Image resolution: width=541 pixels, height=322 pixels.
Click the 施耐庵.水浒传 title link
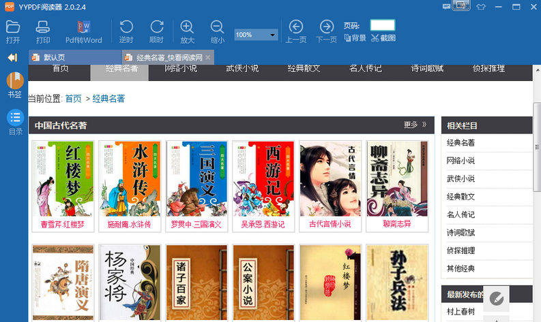tap(130, 225)
